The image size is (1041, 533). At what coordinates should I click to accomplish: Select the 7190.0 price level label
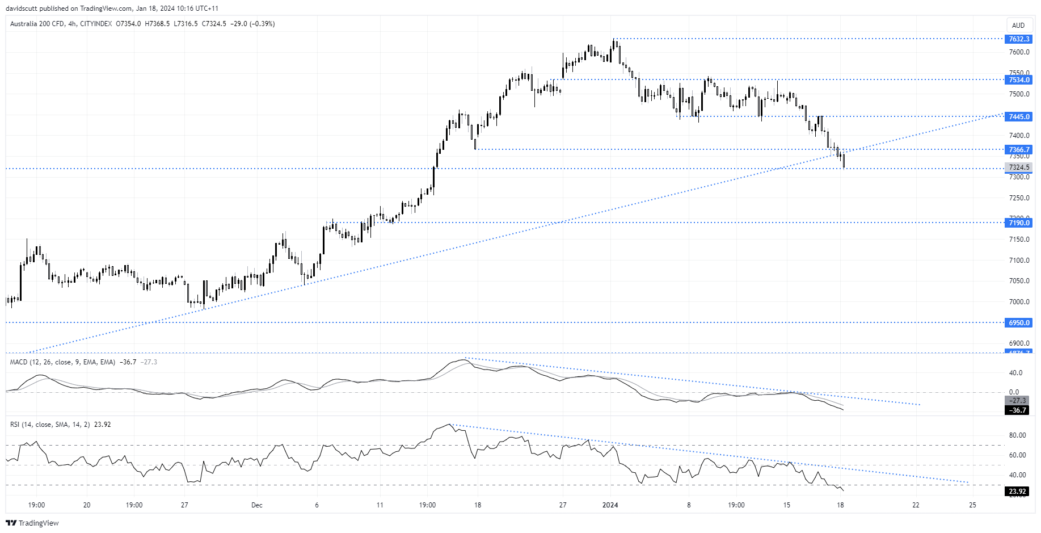(x=1019, y=223)
